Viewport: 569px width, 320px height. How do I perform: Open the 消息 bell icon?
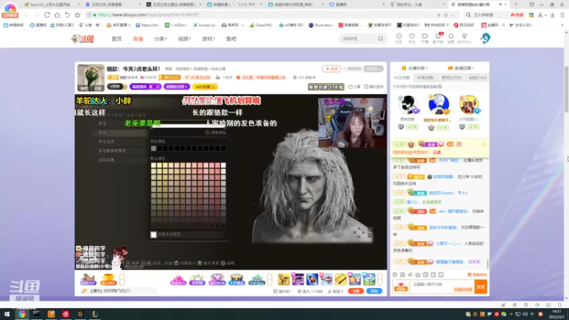coord(451,38)
